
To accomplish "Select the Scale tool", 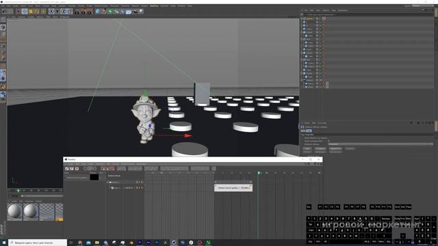I will click(31, 12).
